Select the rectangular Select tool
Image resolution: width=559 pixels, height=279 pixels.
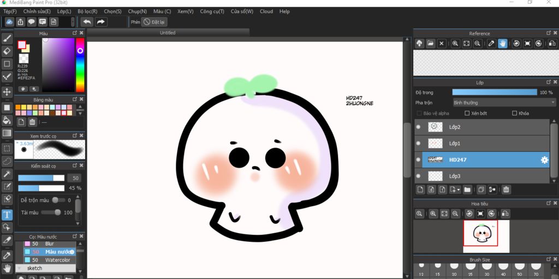7,148
